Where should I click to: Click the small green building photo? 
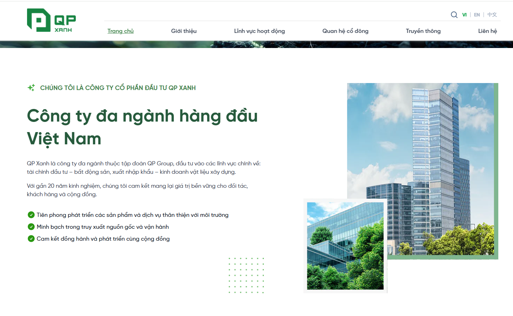tap(345, 246)
